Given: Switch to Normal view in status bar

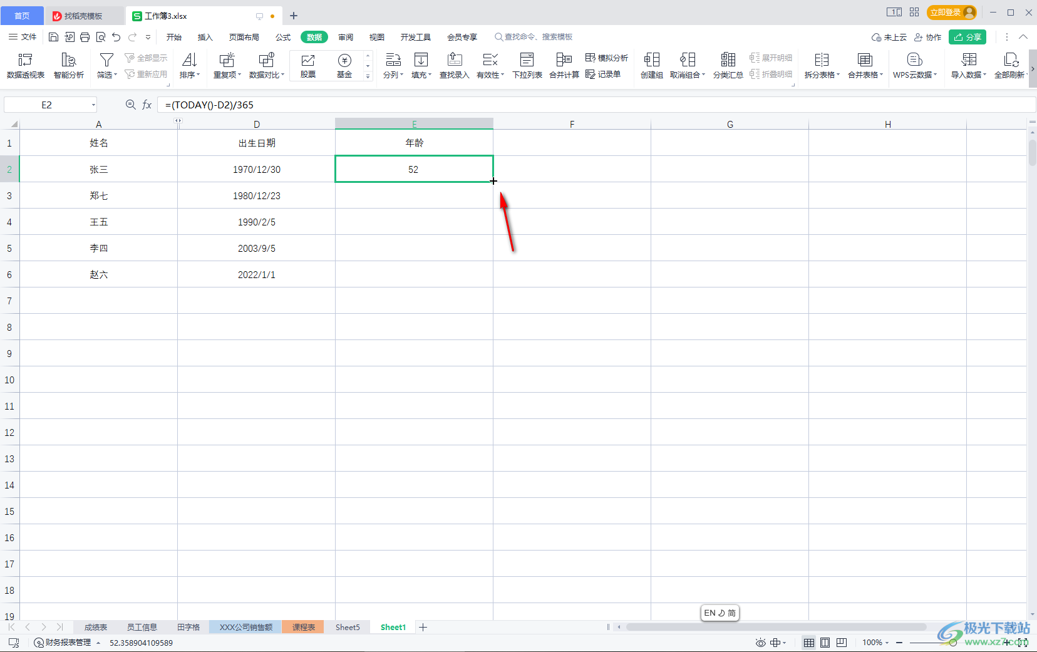Looking at the screenshot, I should pos(809,643).
